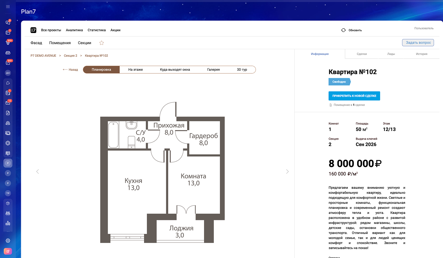Switch to the Фасад view
This screenshot has height=258, width=443.
[36, 43]
